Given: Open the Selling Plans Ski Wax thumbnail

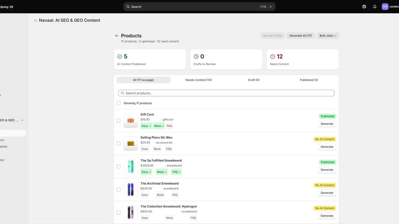Looking at the screenshot, I should click(x=131, y=143).
